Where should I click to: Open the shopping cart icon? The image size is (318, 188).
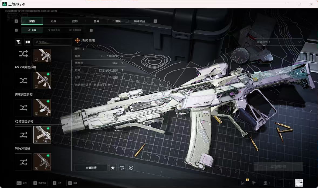point(122,168)
